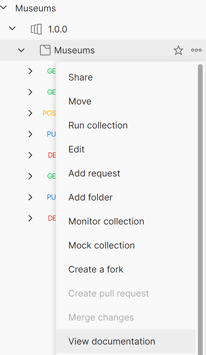Pick Add folder in the menu
This screenshot has width=206, height=355.
tap(90, 197)
